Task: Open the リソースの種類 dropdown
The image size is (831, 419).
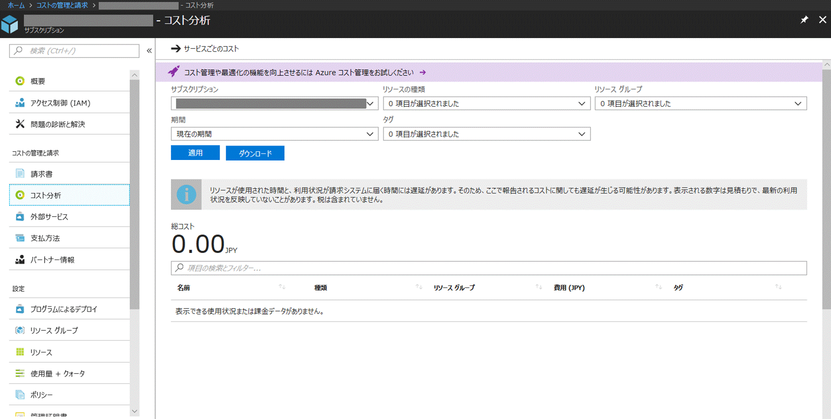Action: click(x=487, y=104)
